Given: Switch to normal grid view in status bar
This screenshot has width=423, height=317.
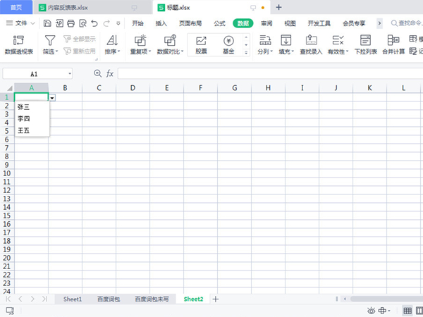Looking at the screenshot, I should 407,311.
